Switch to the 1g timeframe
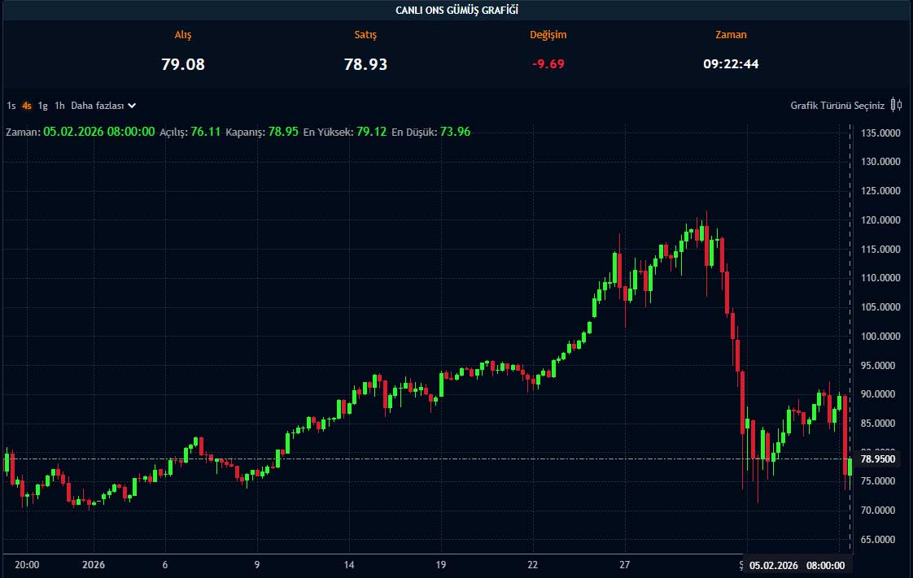 (x=43, y=106)
